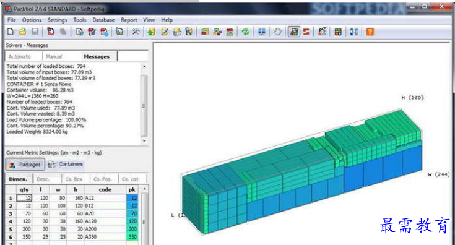Click the Containers button

tap(66, 165)
